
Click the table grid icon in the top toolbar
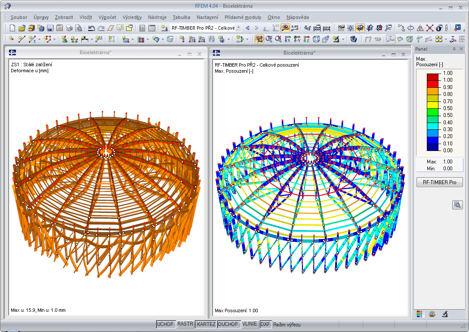click(x=152, y=28)
